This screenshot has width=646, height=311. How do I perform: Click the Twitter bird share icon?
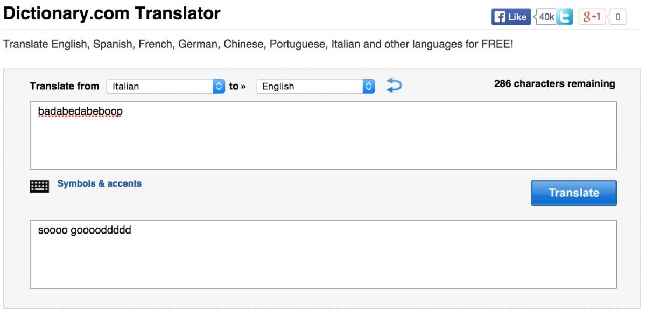point(565,17)
